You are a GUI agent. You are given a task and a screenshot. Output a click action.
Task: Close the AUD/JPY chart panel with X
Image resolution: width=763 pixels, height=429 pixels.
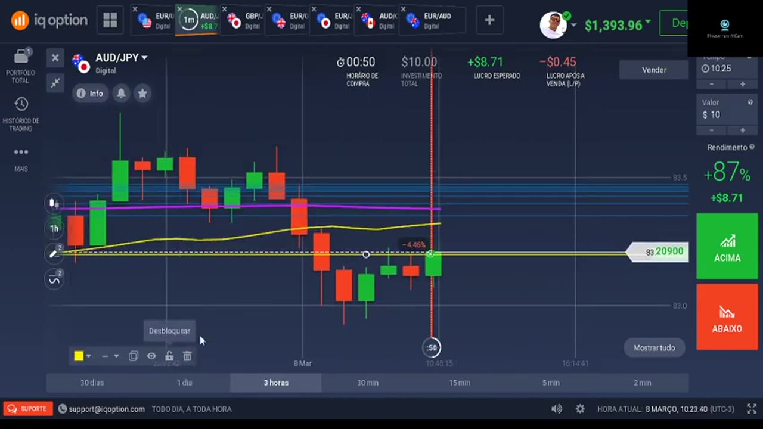[x=55, y=58]
